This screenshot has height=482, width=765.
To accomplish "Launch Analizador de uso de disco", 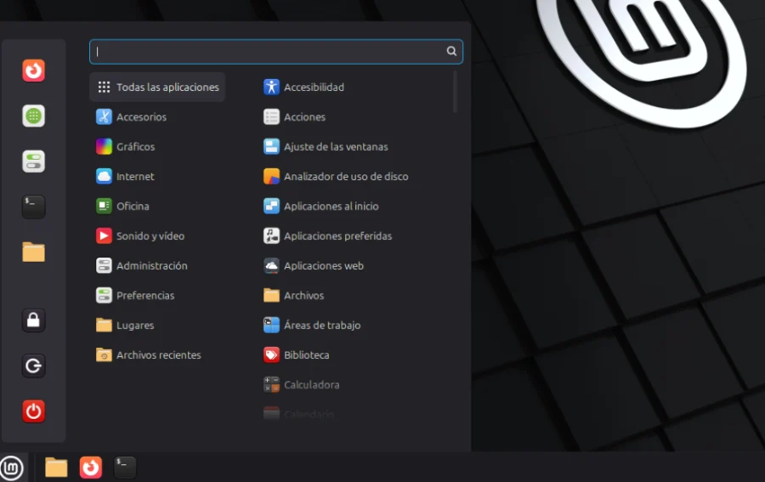I will [345, 177].
